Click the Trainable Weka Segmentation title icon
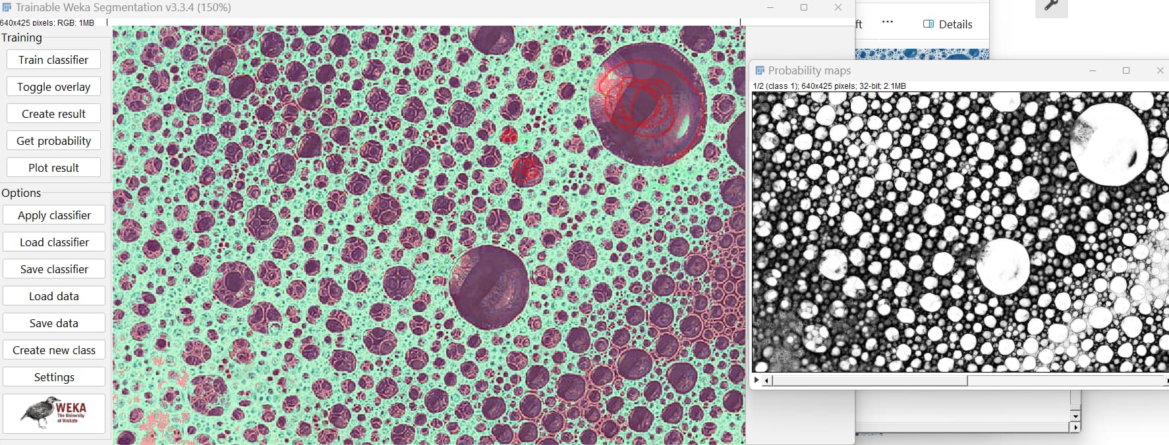Viewport: 1169px width, 445px height. (7, 8)
